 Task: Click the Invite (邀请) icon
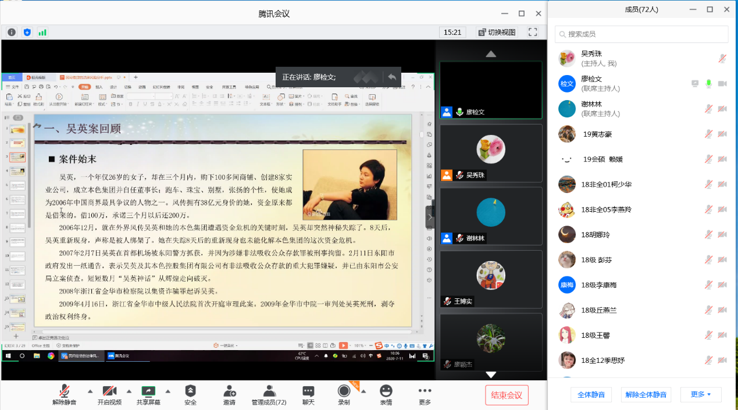[229, 391]
